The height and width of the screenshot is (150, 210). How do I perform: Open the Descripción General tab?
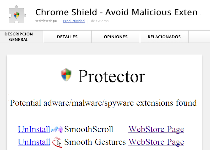tap(19, 37)
